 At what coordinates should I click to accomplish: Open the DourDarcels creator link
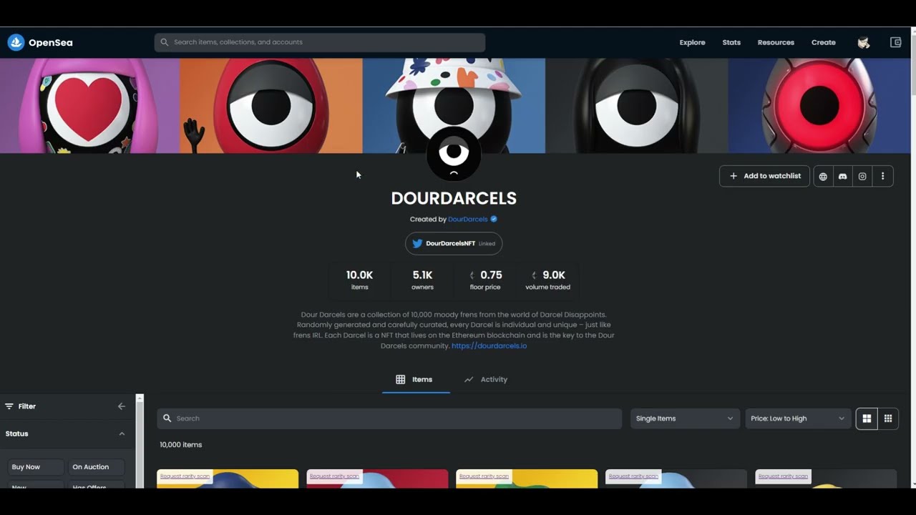coord(468,219)
